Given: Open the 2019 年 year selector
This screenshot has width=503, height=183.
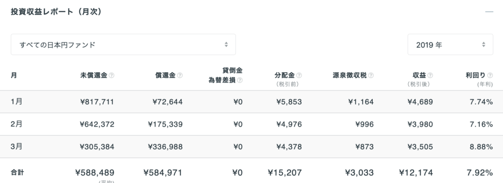Looking at the screenshot, I should pyautogui.click(x=450, y=45).
